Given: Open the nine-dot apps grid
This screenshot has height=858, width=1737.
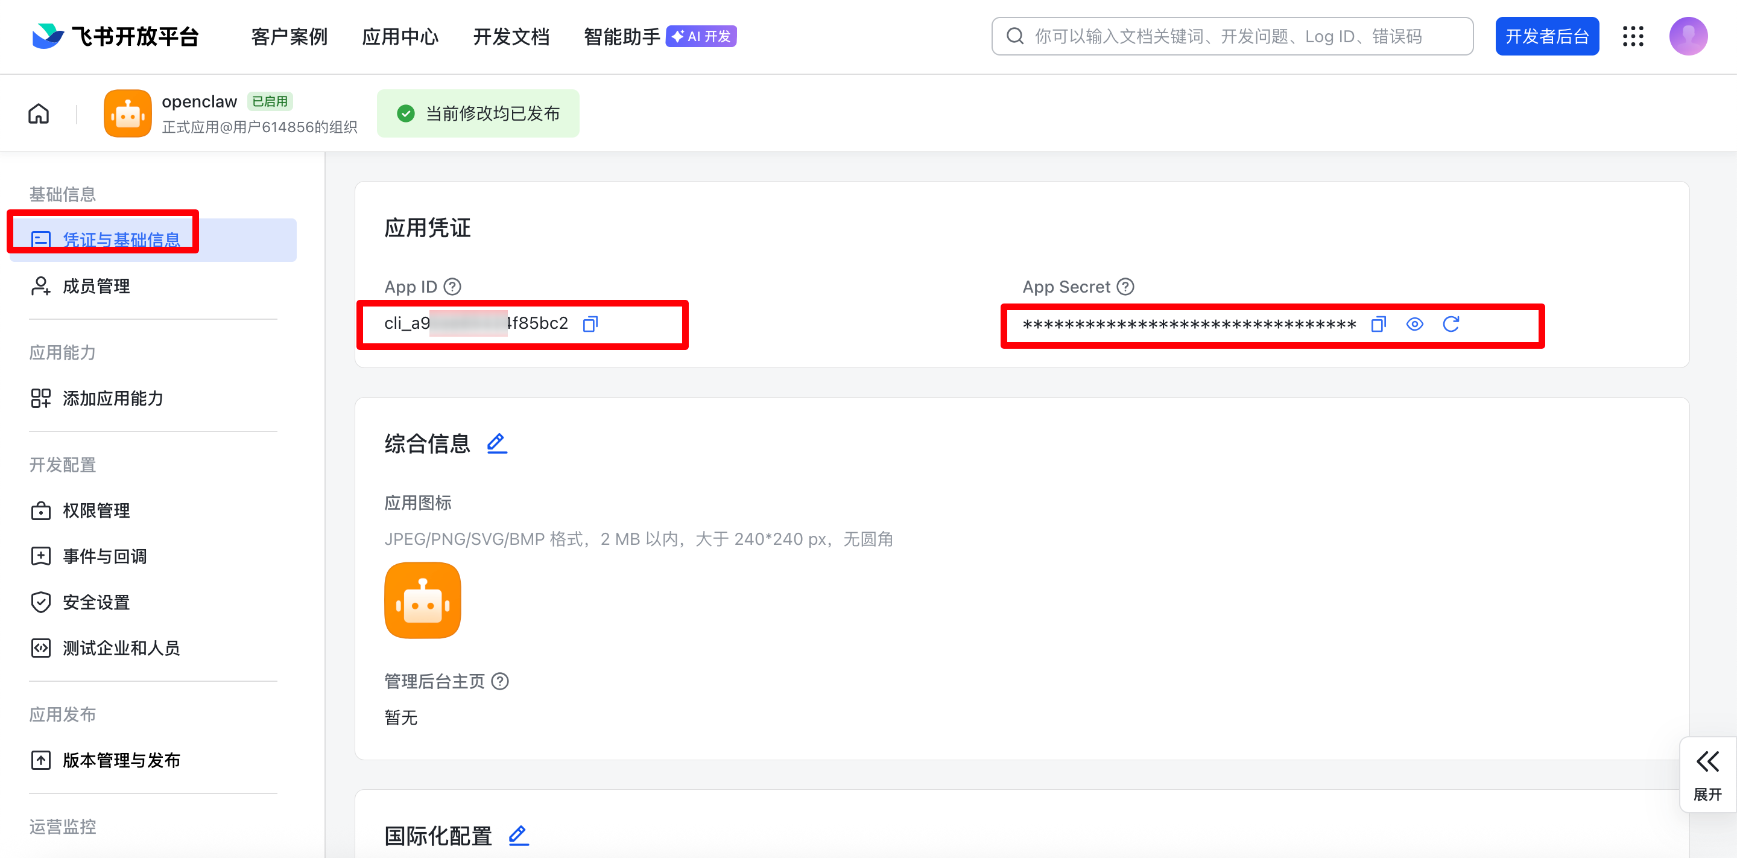Looking at the screenshot, I should coord(1633,36).
